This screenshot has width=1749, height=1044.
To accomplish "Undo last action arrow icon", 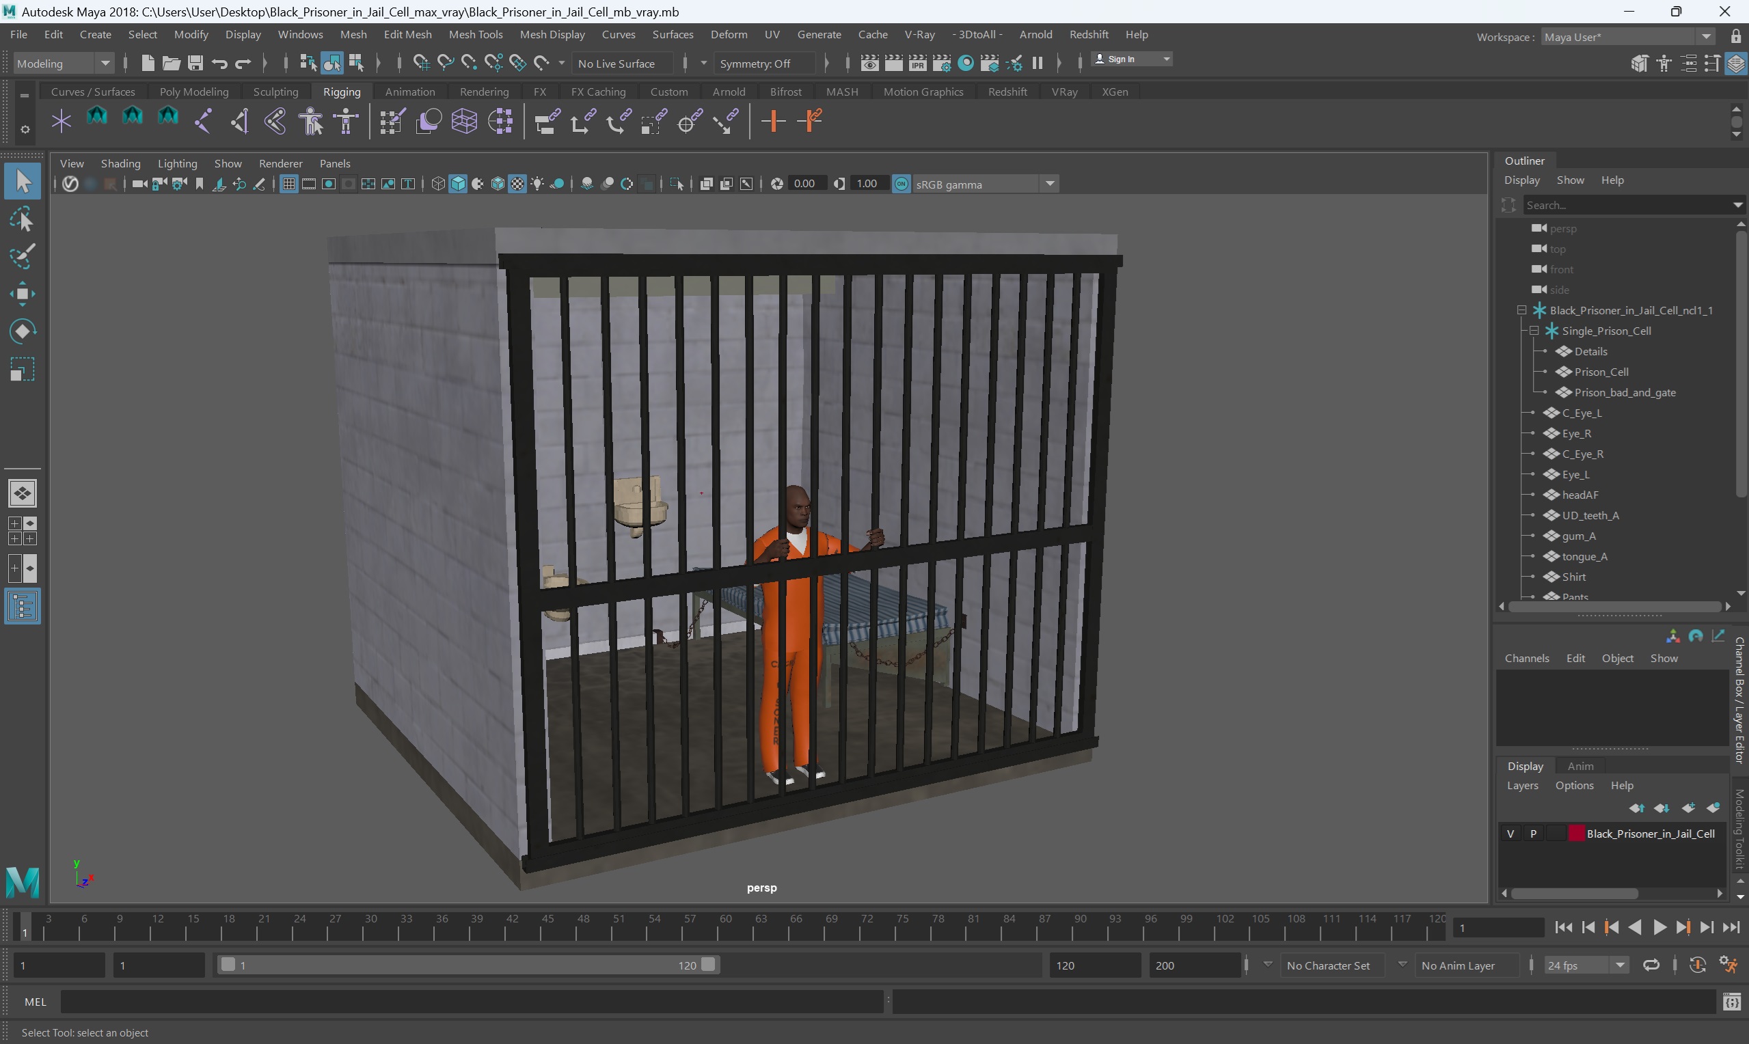I will [x=219, y=64].
